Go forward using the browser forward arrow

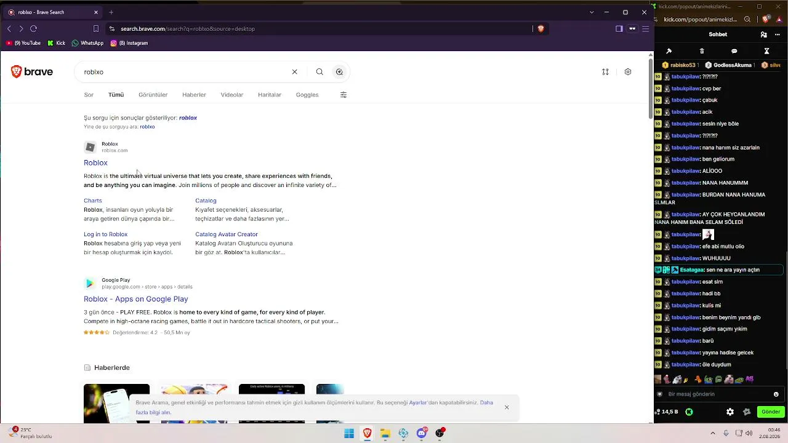21,29
